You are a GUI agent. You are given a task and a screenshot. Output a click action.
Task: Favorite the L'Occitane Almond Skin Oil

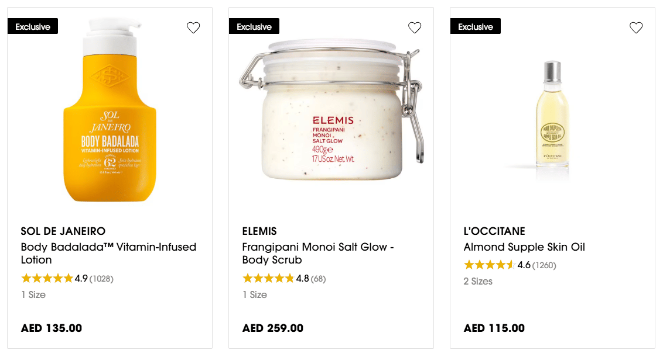(636, 27)
